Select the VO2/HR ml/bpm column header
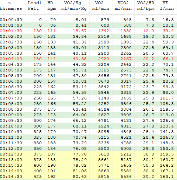This screenshot has width=177, height=180. [x=146, y=6]
